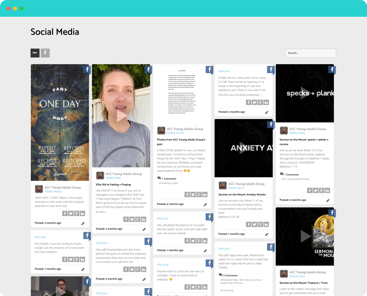The width and height of the screenshot is (367, 296).
Task: Expand the full 'Why We're Fasting + Praying' text
Action: click(x=107, y=212)
